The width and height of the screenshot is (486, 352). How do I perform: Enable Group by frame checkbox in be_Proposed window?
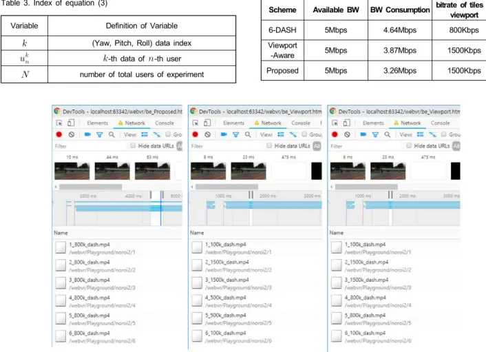pos(168,134)
